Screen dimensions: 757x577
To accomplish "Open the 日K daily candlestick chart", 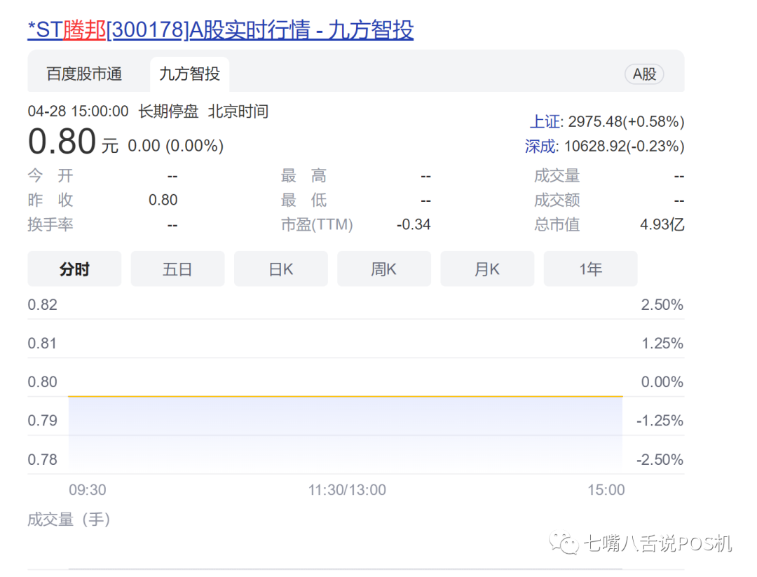I will 280,269.
